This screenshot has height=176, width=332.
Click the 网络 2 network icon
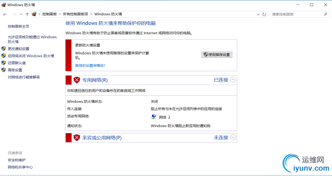pyautogui.click(x=154, y=117)
